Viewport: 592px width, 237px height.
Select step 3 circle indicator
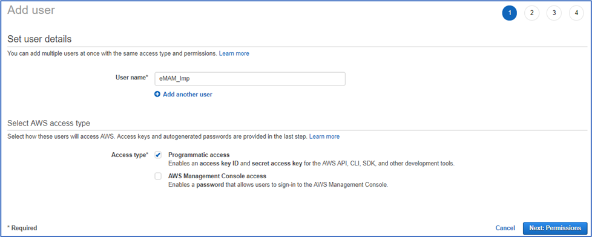tap(554, 13)
